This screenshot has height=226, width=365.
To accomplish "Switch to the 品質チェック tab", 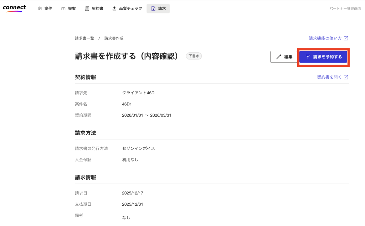I will (x=127, y=9).
